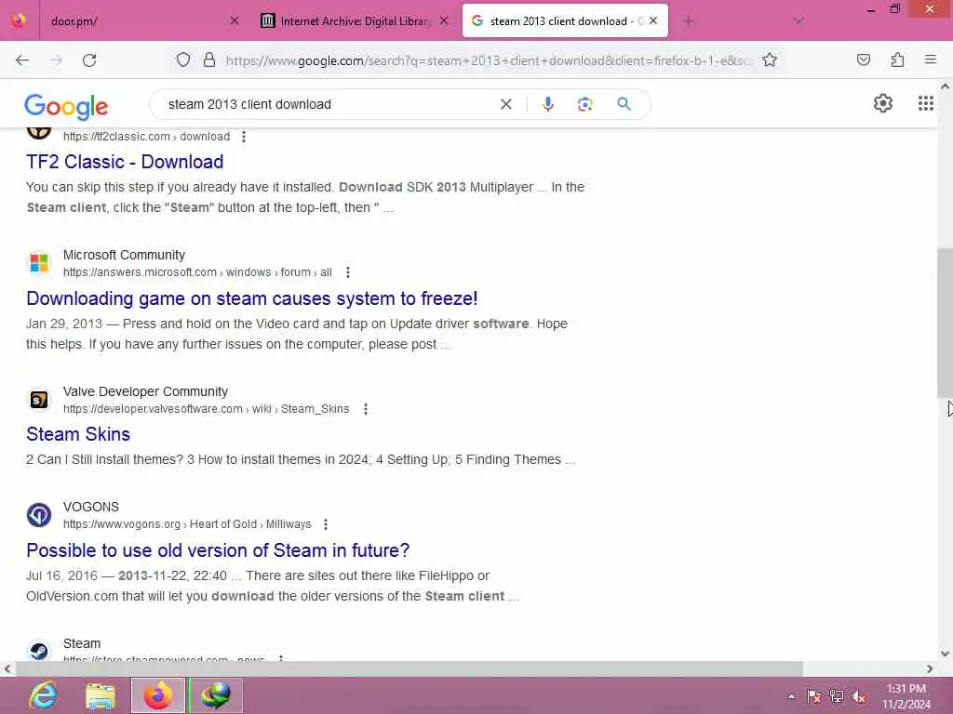Go back with the browser back arrow
This screenshot has width=953, height=714.
click(22, 60)
